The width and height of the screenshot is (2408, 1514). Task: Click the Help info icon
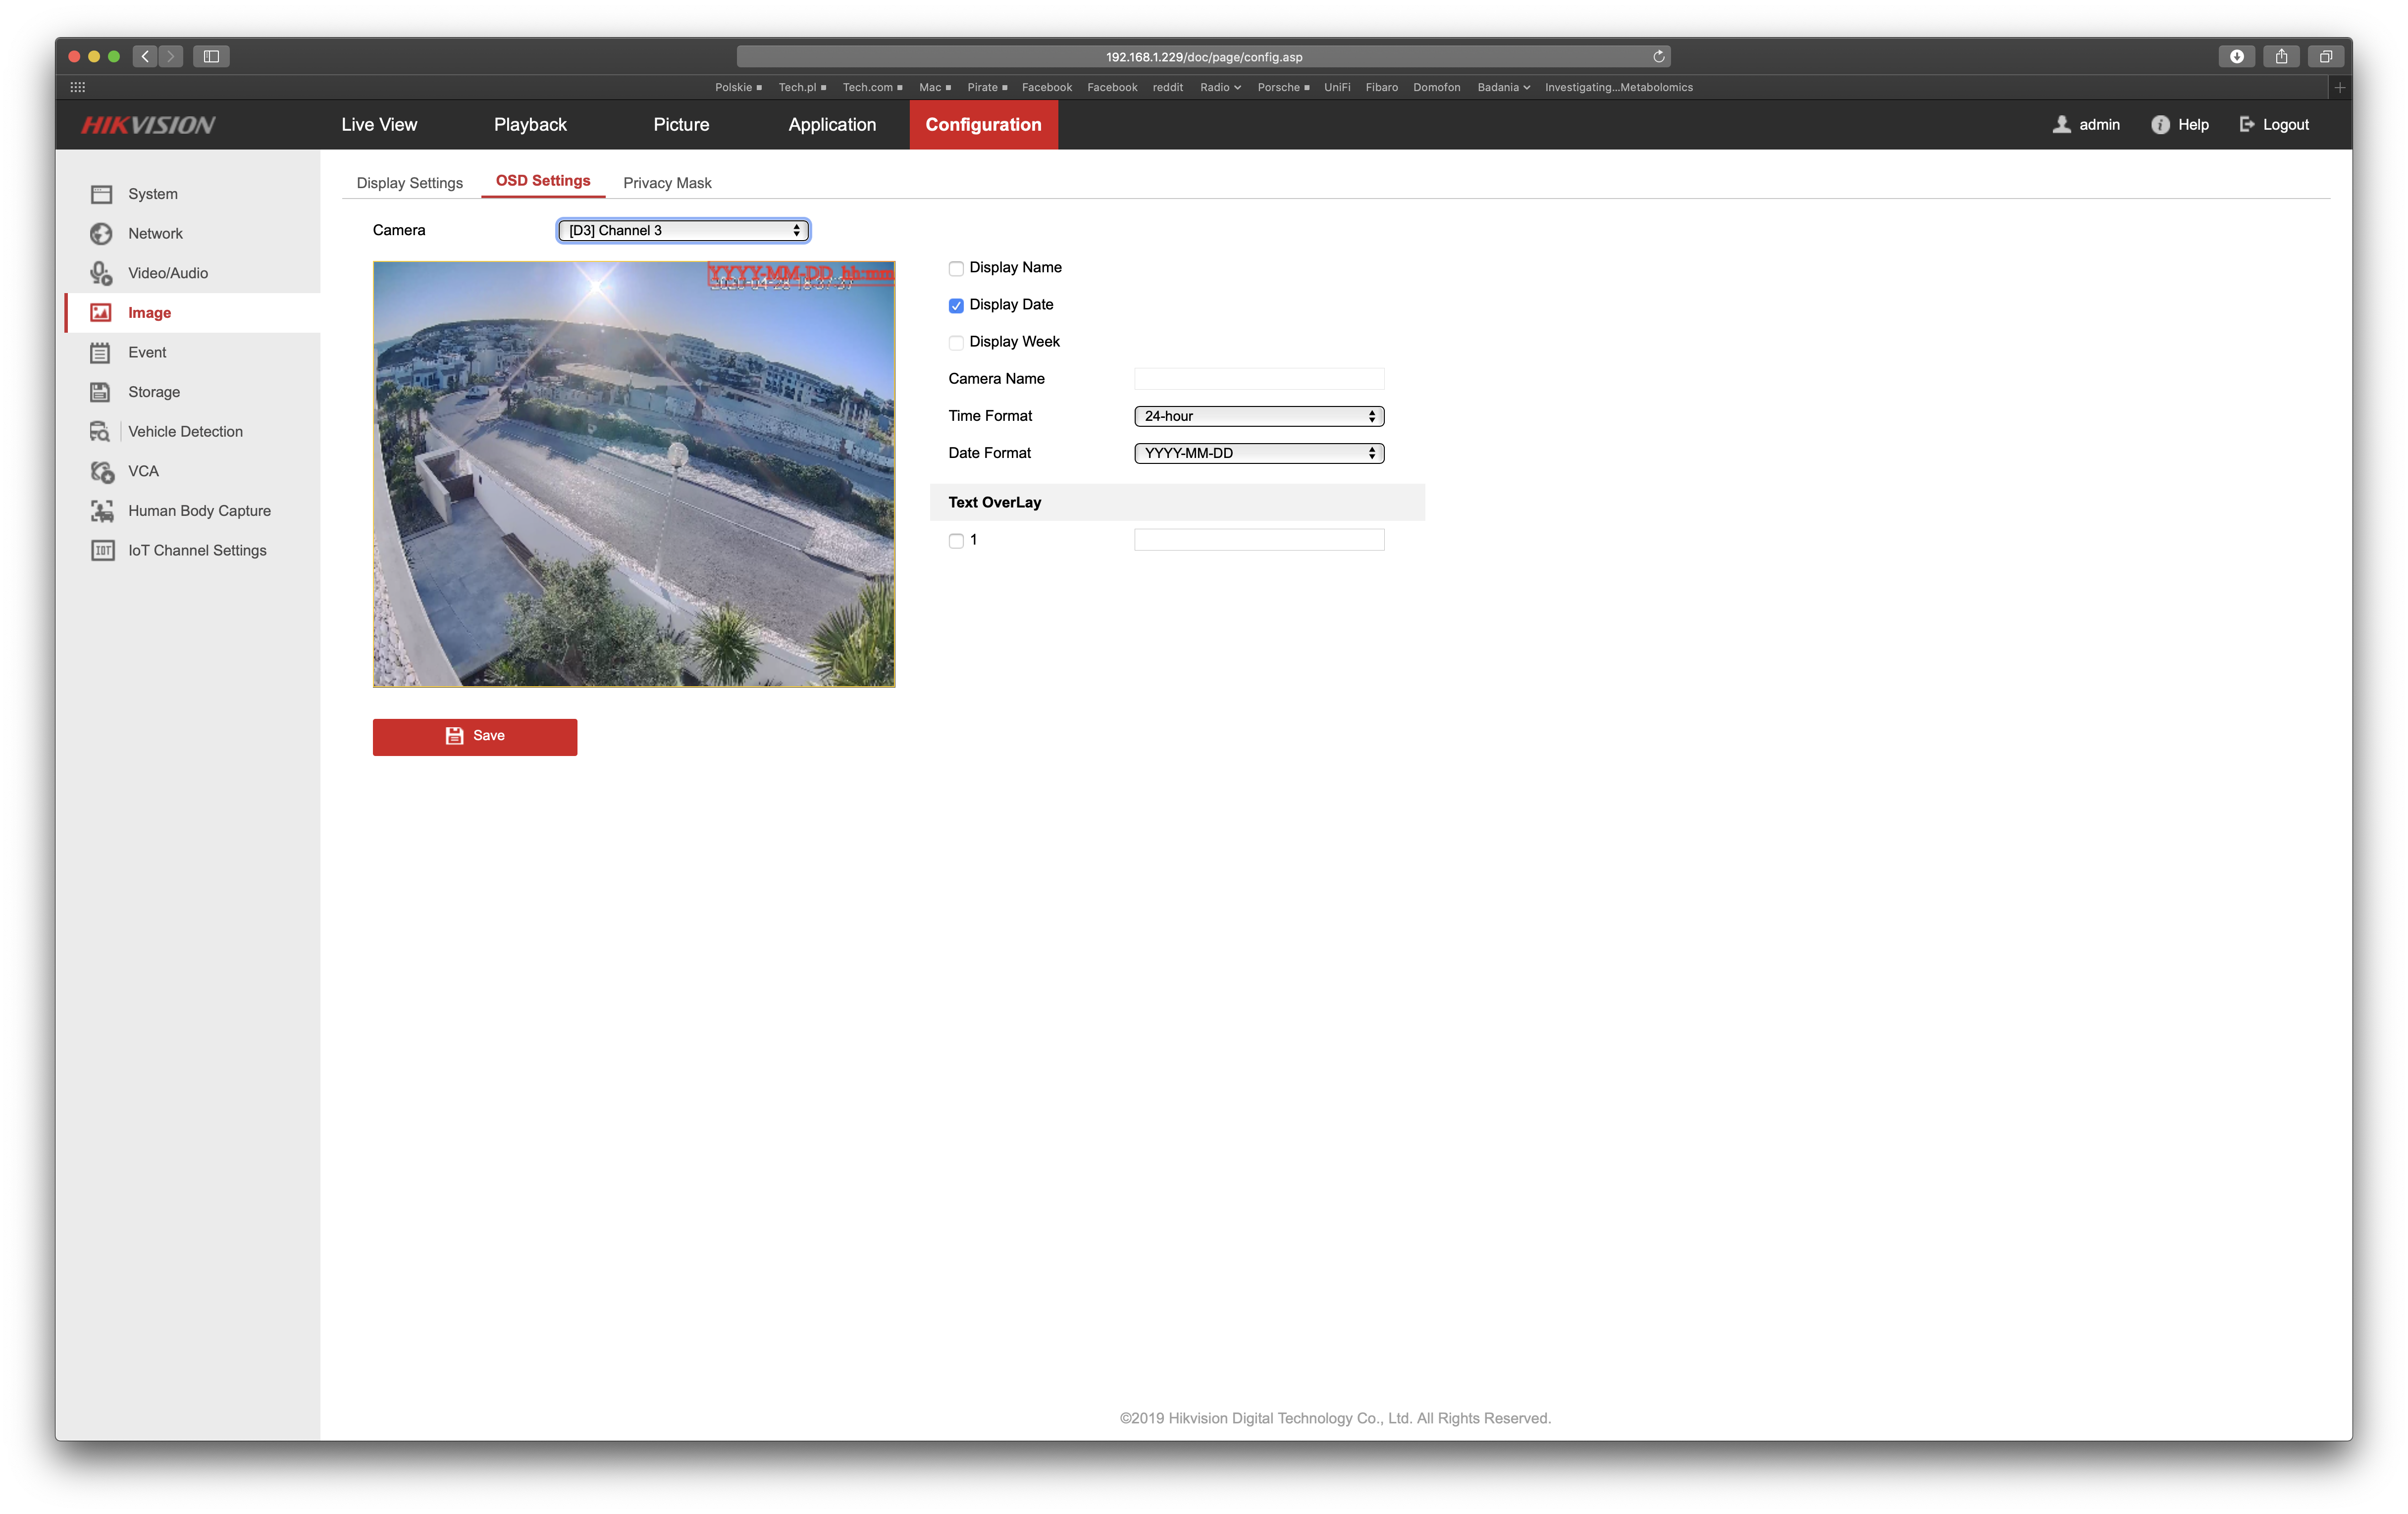point(2160,125)
